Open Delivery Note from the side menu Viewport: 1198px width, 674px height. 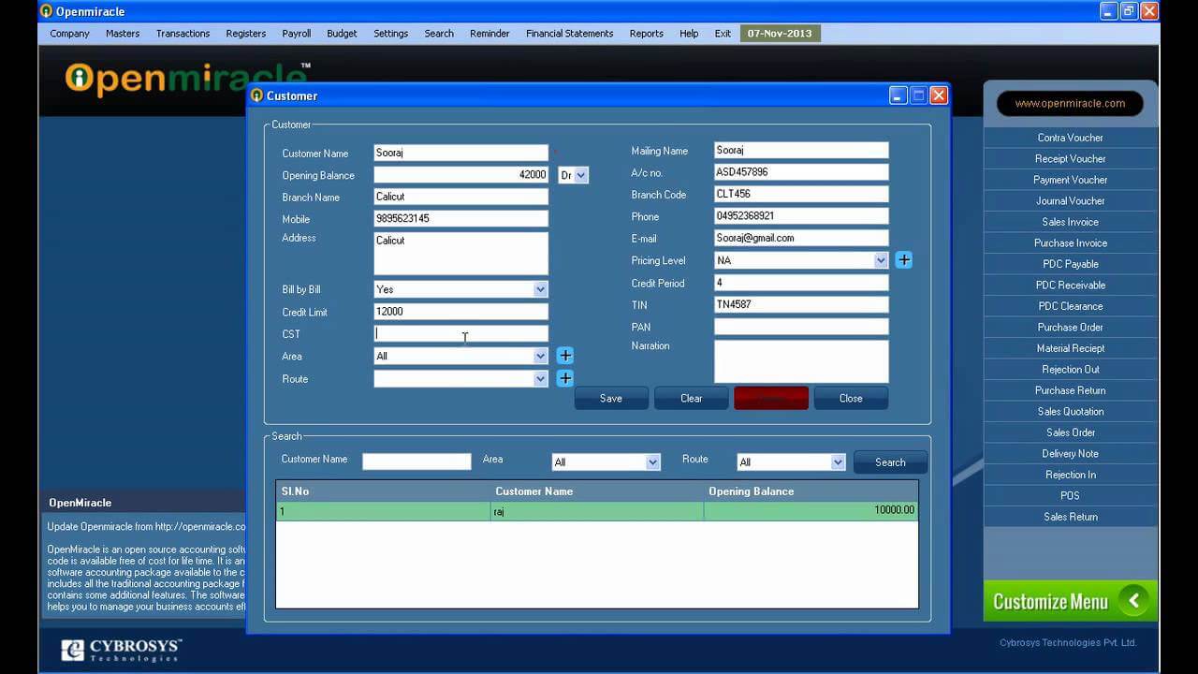1070,454
